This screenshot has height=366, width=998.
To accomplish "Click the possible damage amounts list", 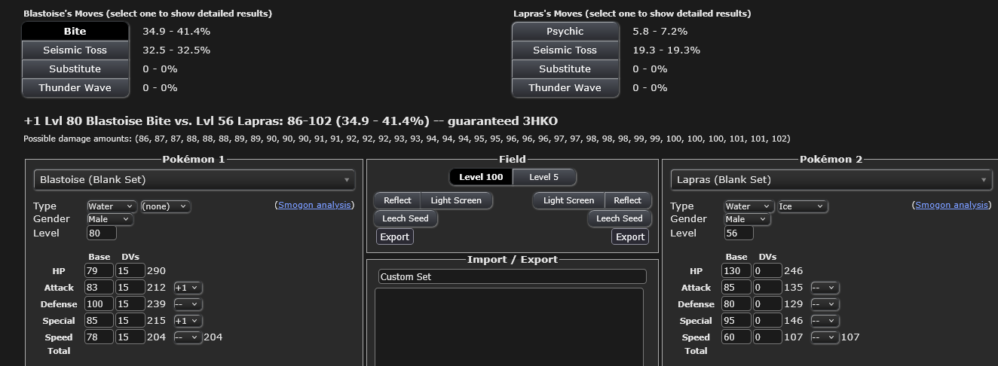I will point(407,139).
